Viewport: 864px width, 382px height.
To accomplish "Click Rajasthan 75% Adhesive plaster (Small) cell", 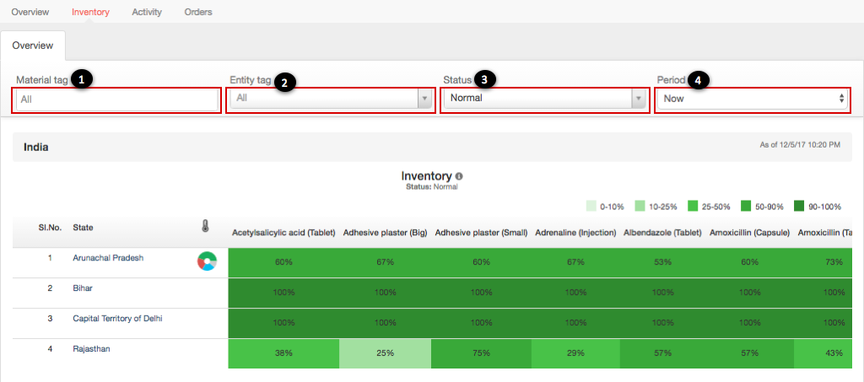I will pos(481,353).
